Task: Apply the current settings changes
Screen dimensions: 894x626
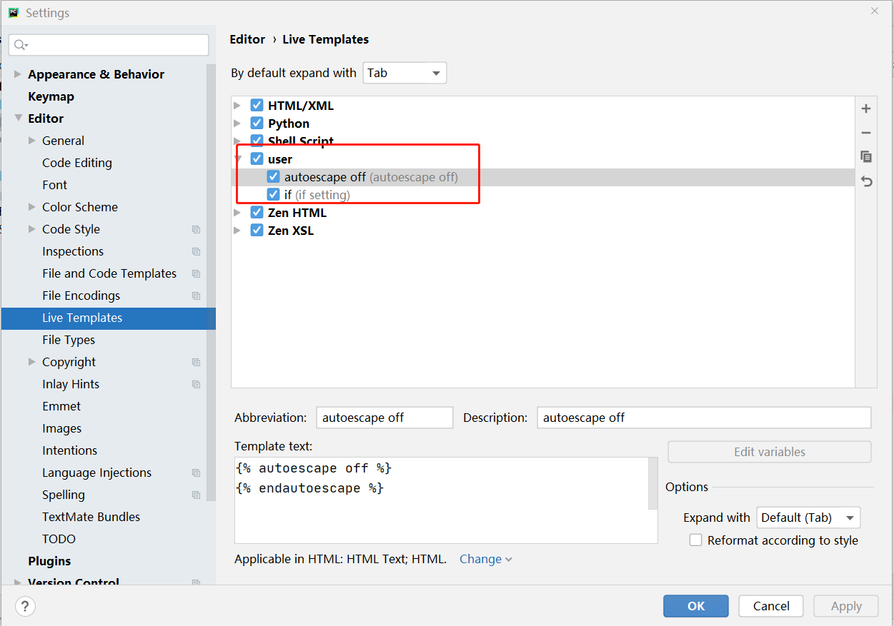Action: click(845, 605)
